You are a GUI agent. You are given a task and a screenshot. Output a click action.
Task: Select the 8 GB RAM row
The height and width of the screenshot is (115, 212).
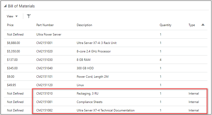point(84,60)
